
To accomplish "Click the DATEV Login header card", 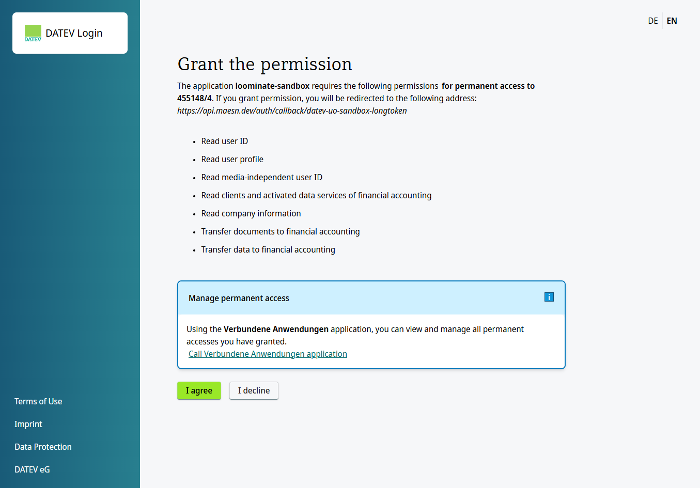I will pos(70,33).
